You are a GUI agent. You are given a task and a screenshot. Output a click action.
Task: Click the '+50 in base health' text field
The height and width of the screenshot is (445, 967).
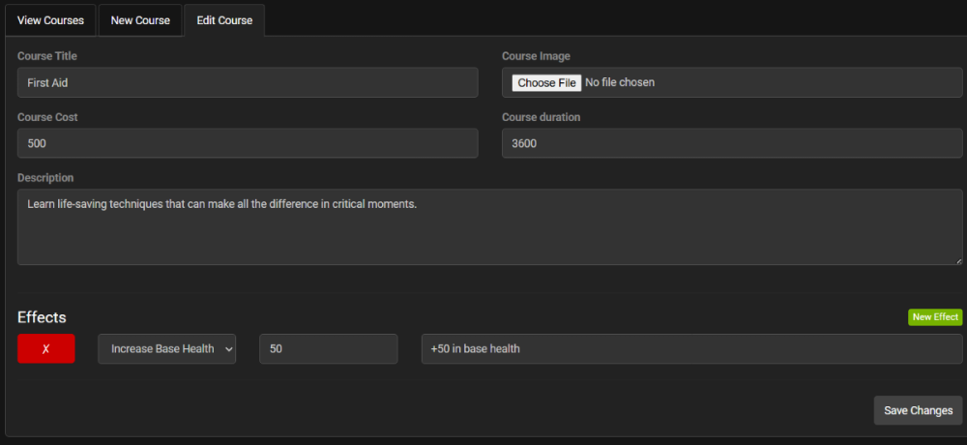[691, 348]
